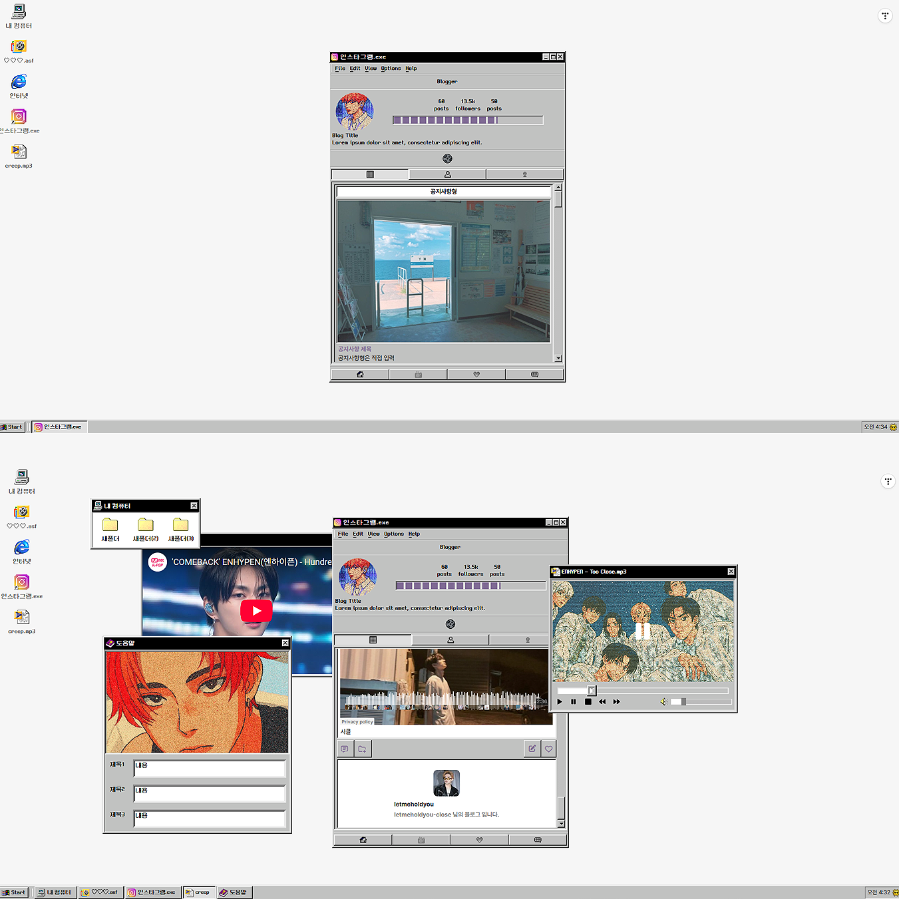This screenshot has height=899, width=899.
Task: Click scrollbar up arrow beside 공지사항형 post
Action: pyautogui.click(x=558, y=188)
